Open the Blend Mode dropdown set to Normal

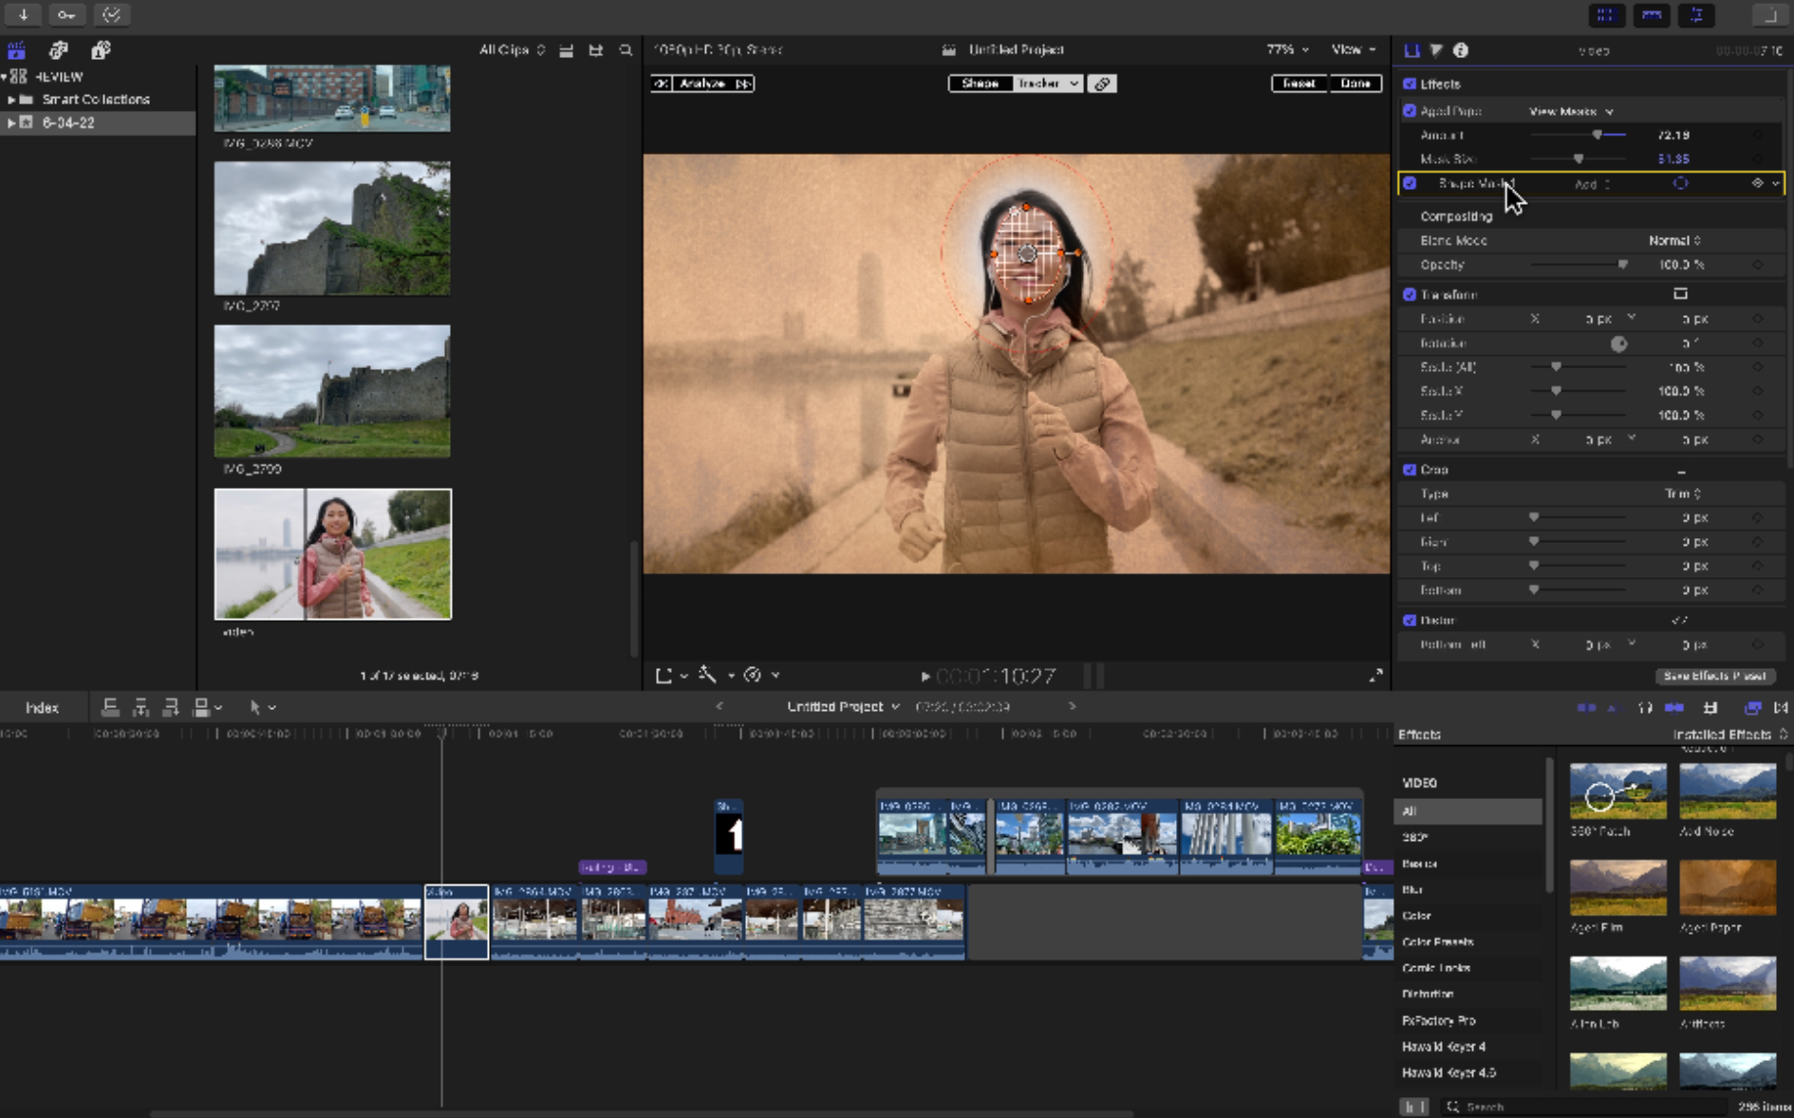point(1673,240)
